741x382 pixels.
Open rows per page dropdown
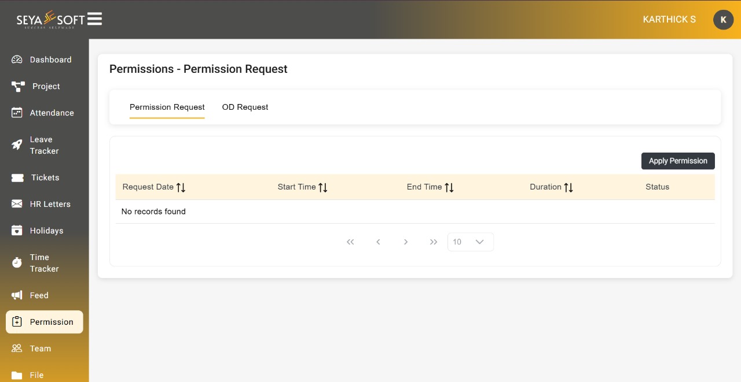point(471,242)
